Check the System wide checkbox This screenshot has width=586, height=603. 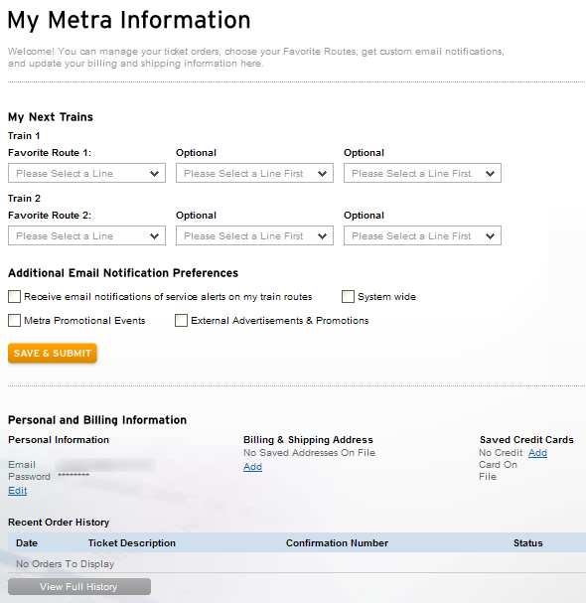[348, 297]
